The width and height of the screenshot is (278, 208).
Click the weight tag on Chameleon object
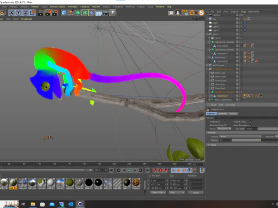point(245,96)
